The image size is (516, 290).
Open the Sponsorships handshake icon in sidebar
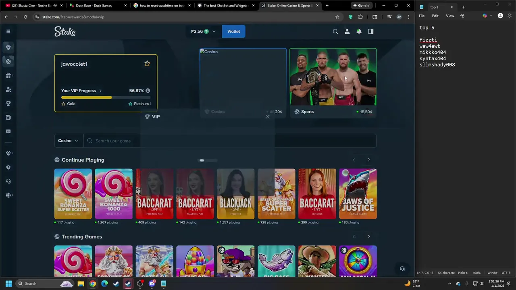click(x=8, y=153)
